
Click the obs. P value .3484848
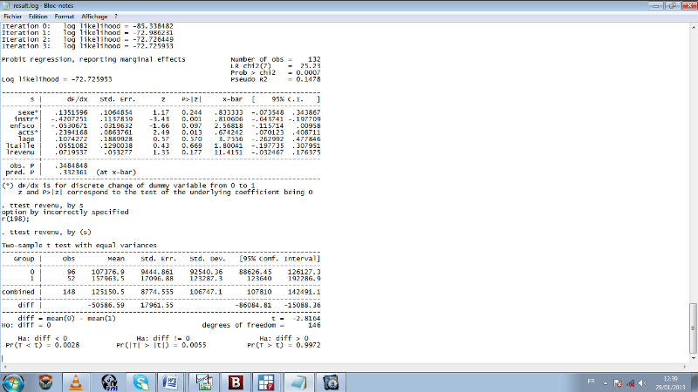coord(73,166)
